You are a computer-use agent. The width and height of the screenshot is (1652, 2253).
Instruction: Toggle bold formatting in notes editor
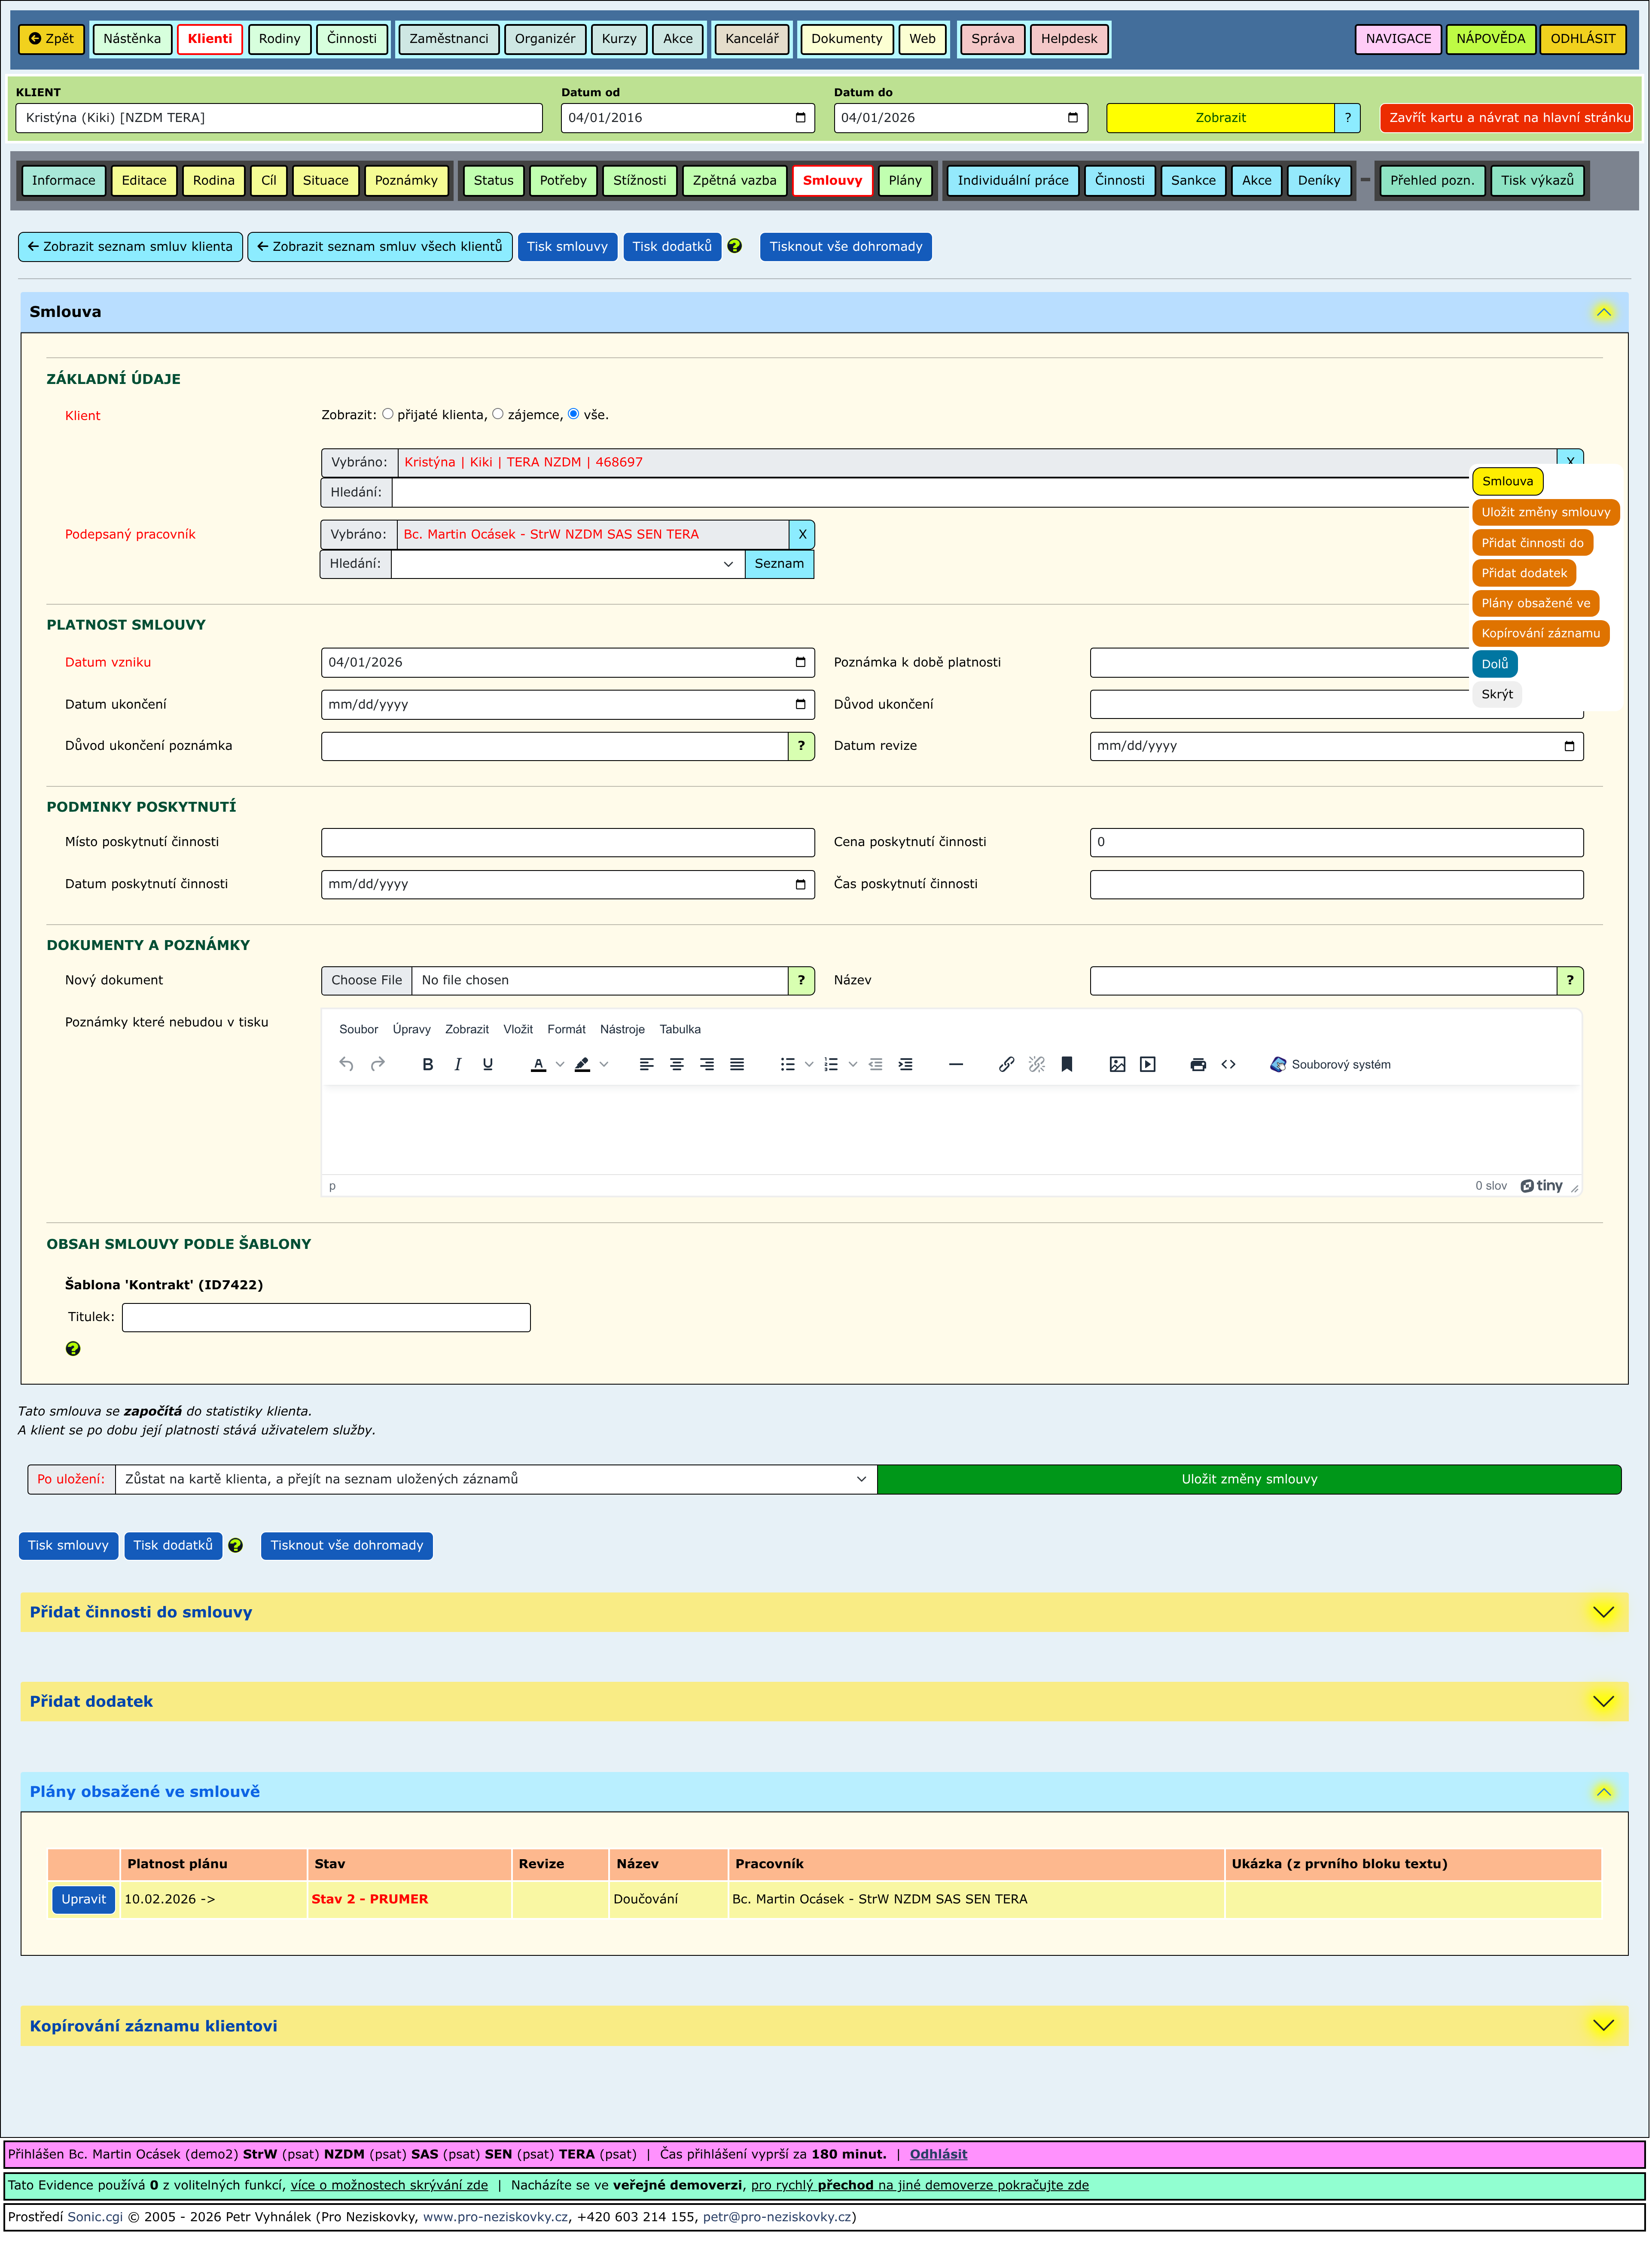point(428,1065)
